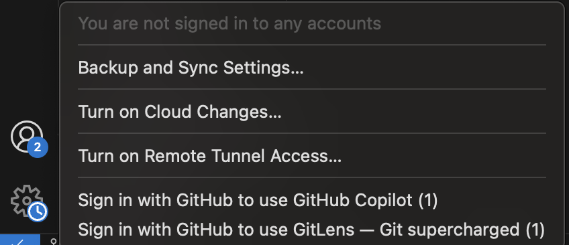Click the center of the gear cog icon
This screenshot has height=245, width=569.
(27, 201)
